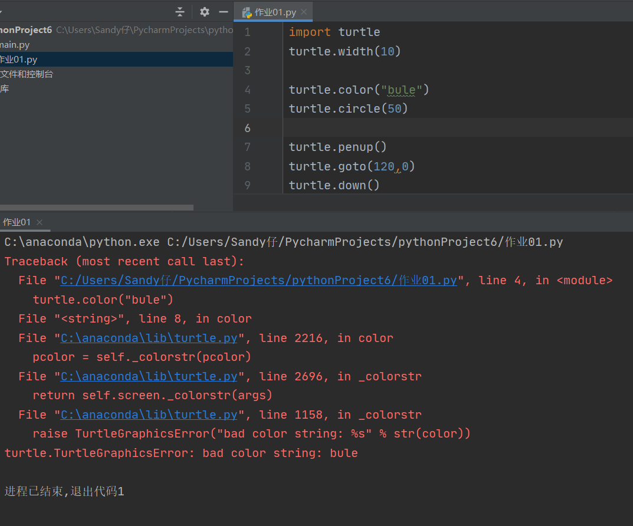Click the collapse all icon in project panel

point(180,12)
